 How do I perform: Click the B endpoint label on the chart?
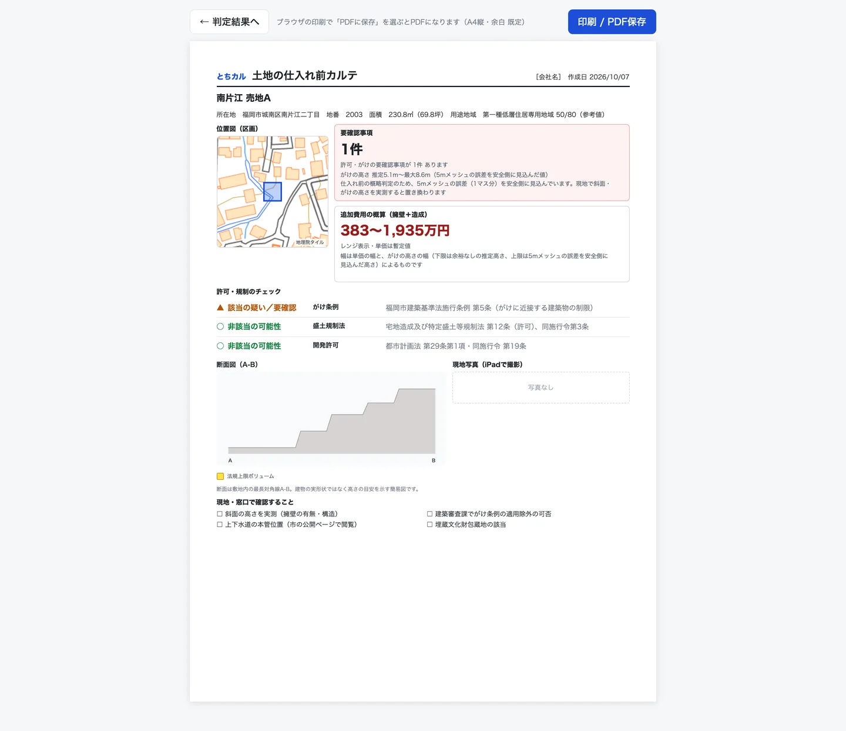pos(434,460)
